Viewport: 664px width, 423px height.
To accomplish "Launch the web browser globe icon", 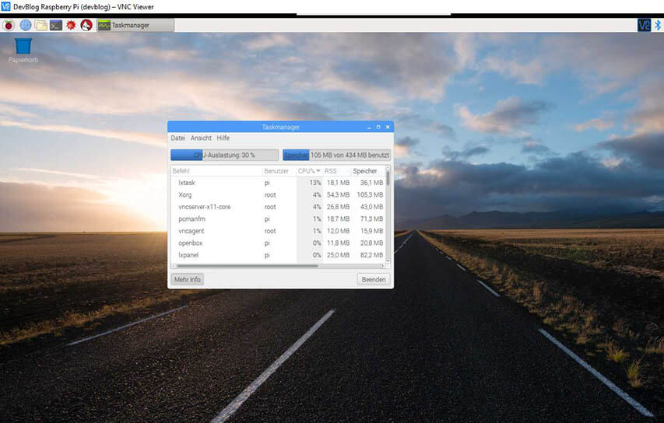I will point(25,25).
